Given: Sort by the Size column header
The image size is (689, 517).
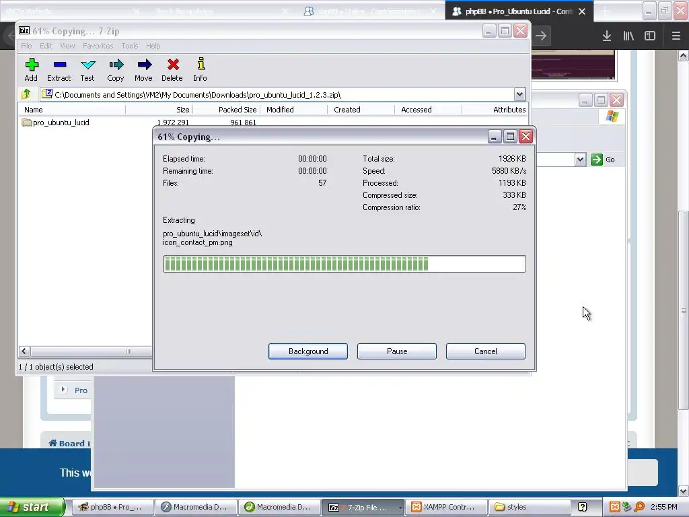Looking at the screenshot, I should coord(159,110).
